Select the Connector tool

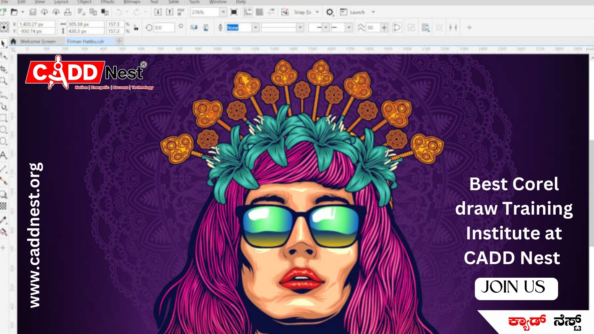3,181
